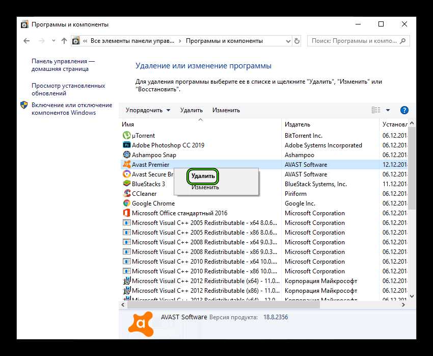Click icon of Visual C++ 2005 x64 entry

click(x=126, y=223)
